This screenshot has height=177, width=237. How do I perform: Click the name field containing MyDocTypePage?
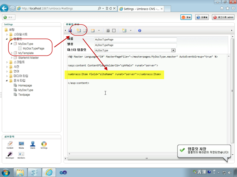[136, 40]
